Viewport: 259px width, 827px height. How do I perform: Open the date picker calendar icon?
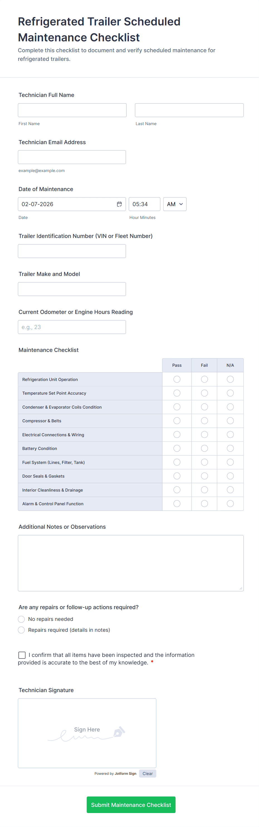(119, 204)
